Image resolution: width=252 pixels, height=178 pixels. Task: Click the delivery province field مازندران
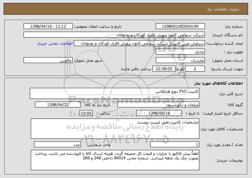pyautogui.click(x=180, y=60)
